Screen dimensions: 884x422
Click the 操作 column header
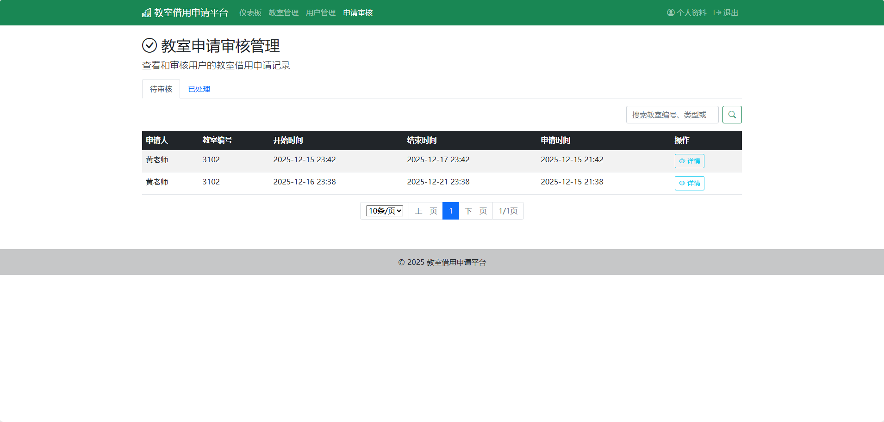682,141
